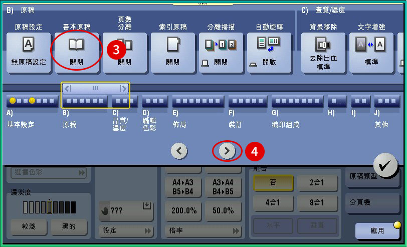Select the 8合1 combine option
The image size is (407, 247).
click(x=316, y=203)
